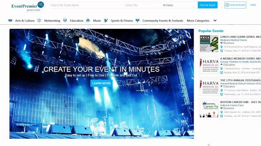This screenshot has width=261, height=146.
Task: Click National Career Fairs organizer link
Action: pos(232,105)
